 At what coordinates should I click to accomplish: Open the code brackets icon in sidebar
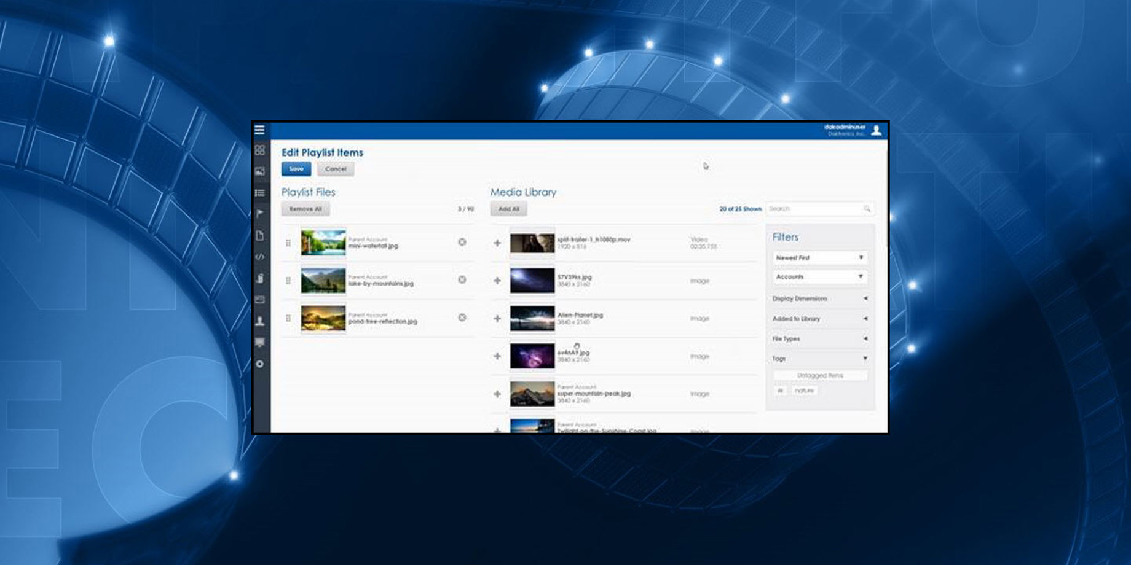coord(259,257)
